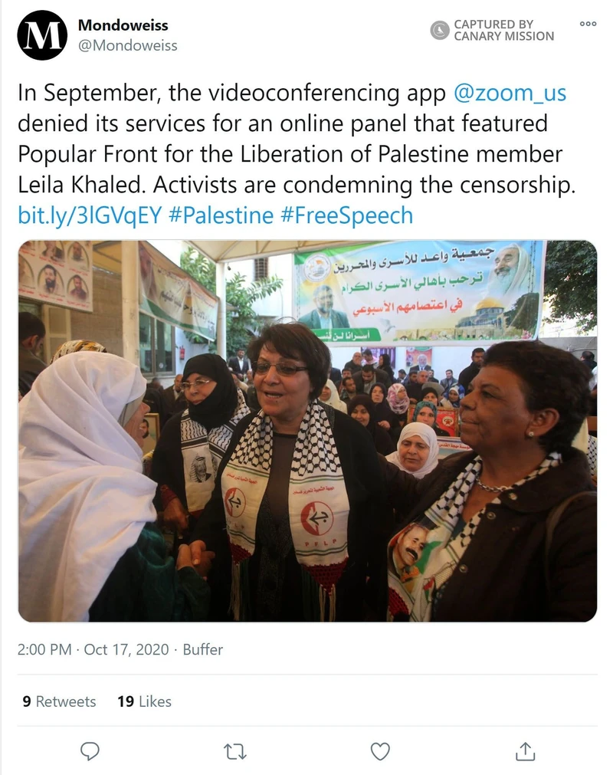
Task: Click the retweet arrows icon
Action: coord(235,752)
